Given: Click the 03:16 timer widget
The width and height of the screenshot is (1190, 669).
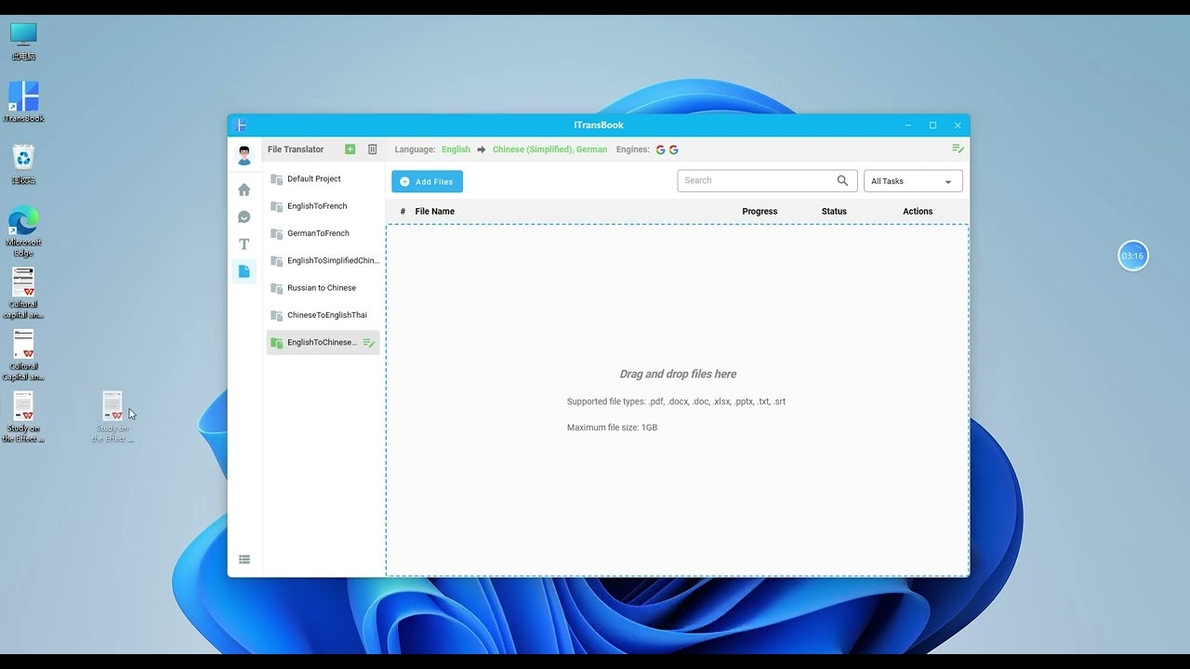Looking at the screenshot, I should tap(1132, 256).
